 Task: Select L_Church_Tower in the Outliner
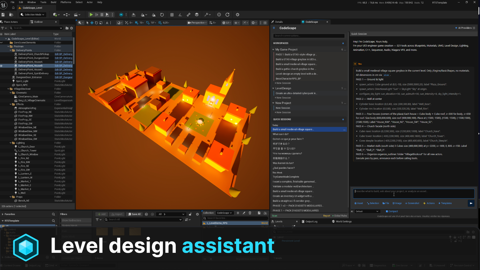pos(27,150)
